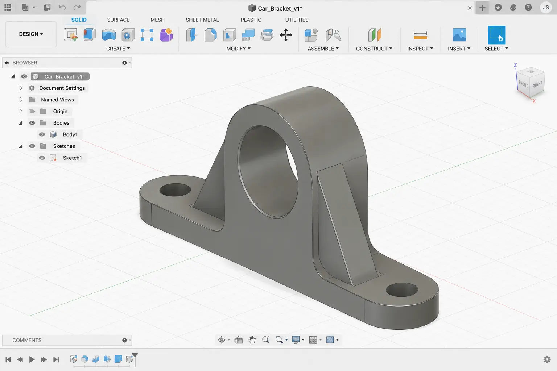Select the Pan hand tool
The width and height of the screenshot is (557, 371).
coord(252,339)
